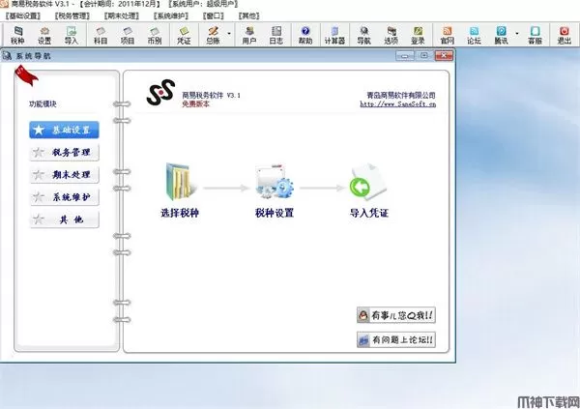Select the 系统维护 module button

(64, 197)
